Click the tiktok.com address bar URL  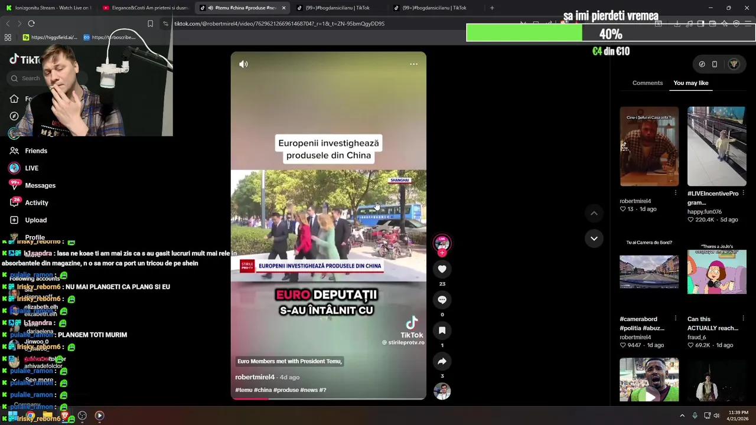[279, 24]
